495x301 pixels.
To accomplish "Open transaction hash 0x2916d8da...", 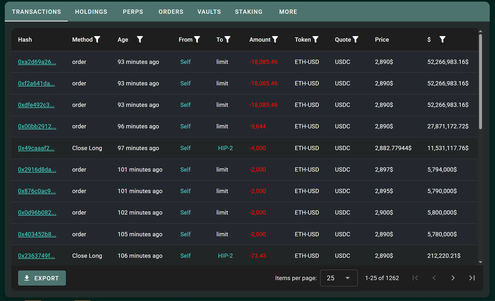I will (x=37, y=170).
